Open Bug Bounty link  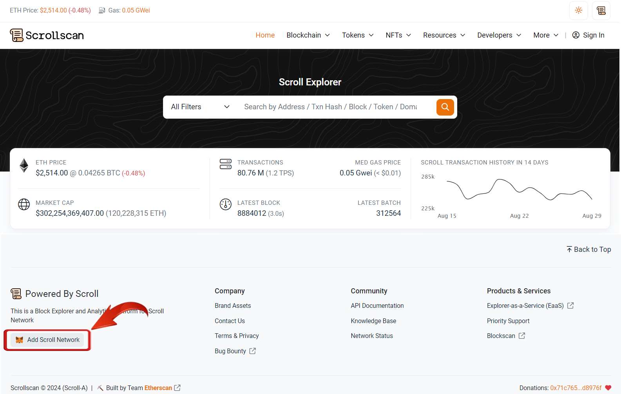230,351
